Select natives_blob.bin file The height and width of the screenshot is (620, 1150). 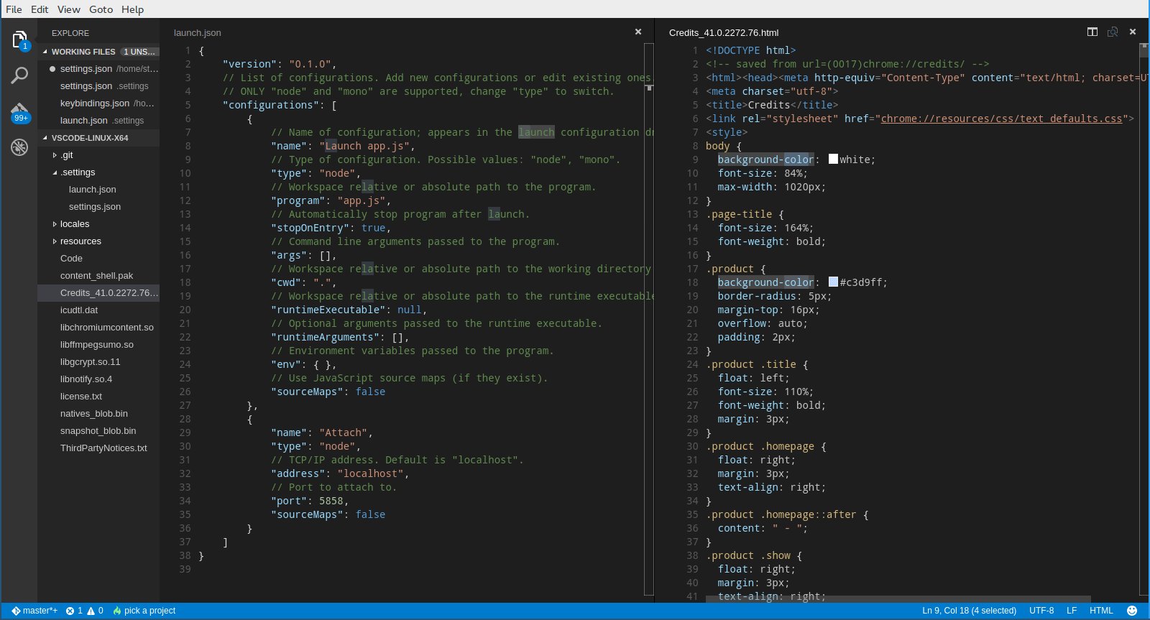[x=98, y=414]
